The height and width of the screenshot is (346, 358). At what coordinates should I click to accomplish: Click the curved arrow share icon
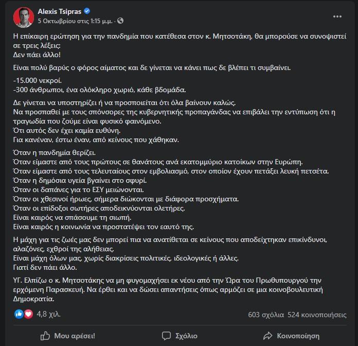267,336
